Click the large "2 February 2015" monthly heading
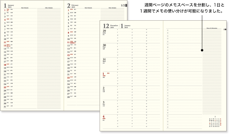Image resolution: width=229 pixels, height=134 pixels. pos(72,6)
